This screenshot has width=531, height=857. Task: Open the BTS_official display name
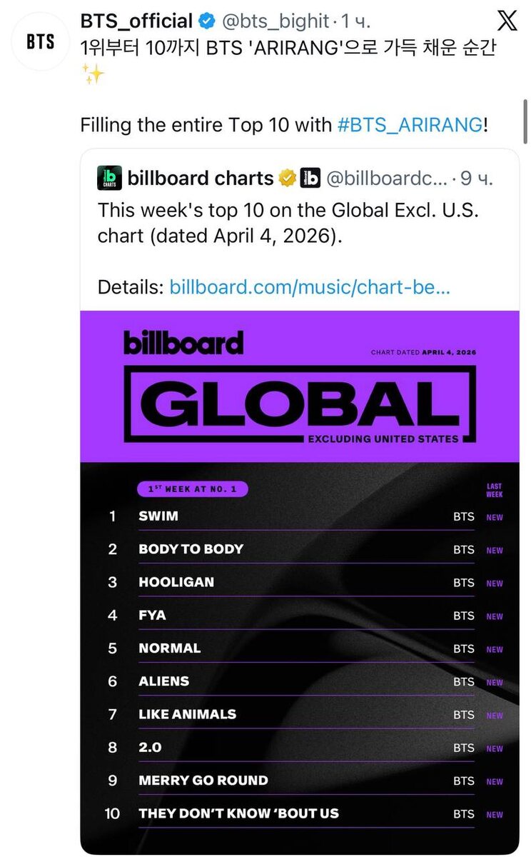[x=137, y=21]
